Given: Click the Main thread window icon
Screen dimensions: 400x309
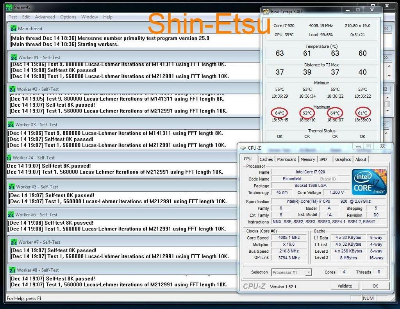Looking at the screenshot, I should [14, 29].
